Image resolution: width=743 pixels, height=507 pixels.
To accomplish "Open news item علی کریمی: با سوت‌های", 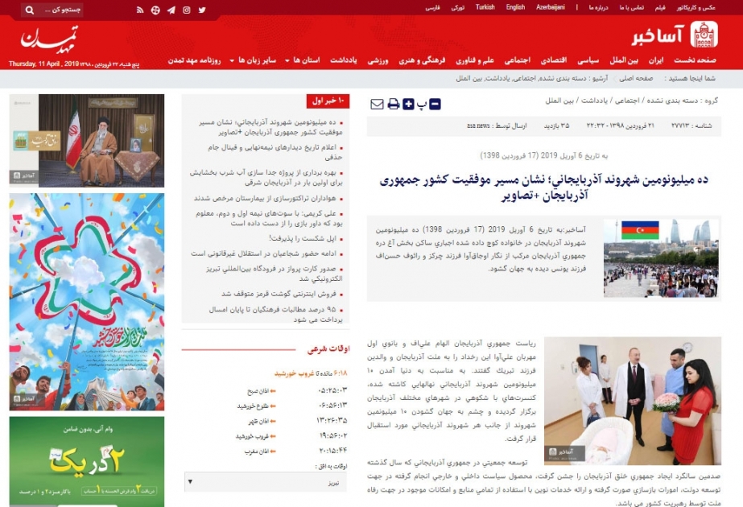I will tap(269, 218).
